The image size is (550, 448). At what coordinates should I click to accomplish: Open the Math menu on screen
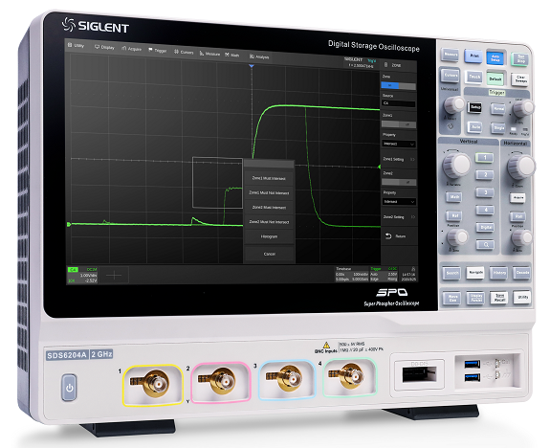pos(232,56)
